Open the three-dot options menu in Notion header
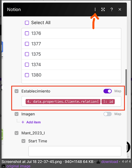The width and height of the screenshot is (132, 168). 95,9
